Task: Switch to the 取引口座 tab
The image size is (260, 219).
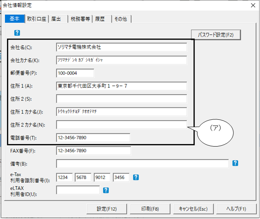Action: pos(37,19)
